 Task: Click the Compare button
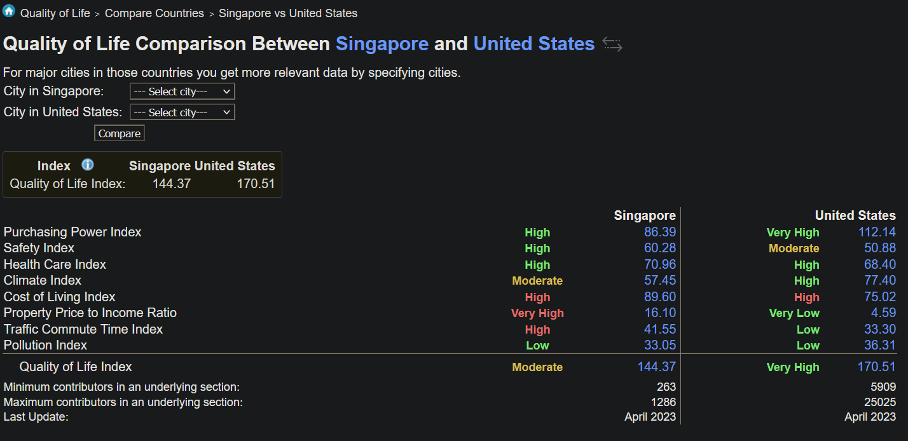pos(120,133)
